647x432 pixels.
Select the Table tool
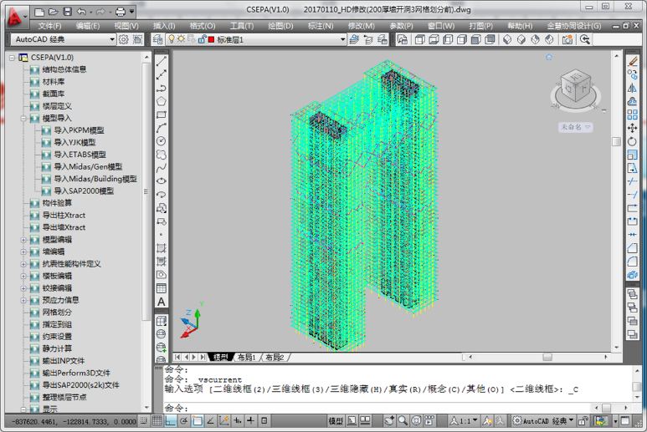pyautogui.click(x=162, y=288)
